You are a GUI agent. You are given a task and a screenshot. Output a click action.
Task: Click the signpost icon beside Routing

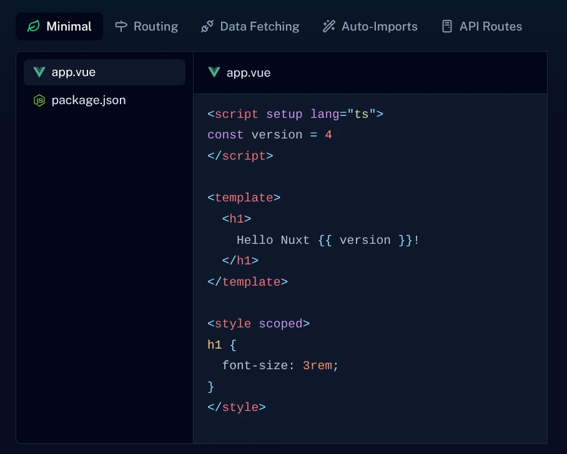coord(121,26)
